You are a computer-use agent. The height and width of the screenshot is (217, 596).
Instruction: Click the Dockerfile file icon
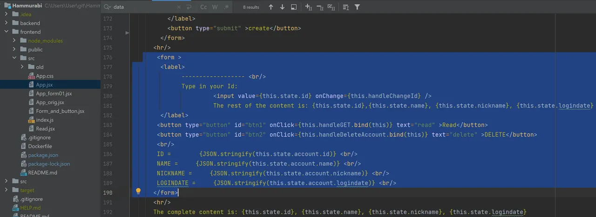(23, 146)
